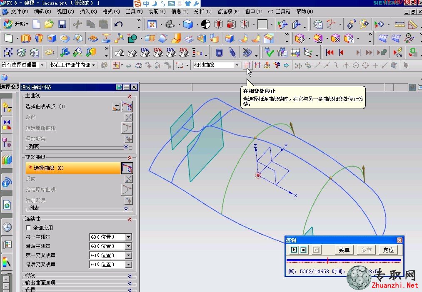
Task: Click the red marker on playback progress bar
Action: 328,260
